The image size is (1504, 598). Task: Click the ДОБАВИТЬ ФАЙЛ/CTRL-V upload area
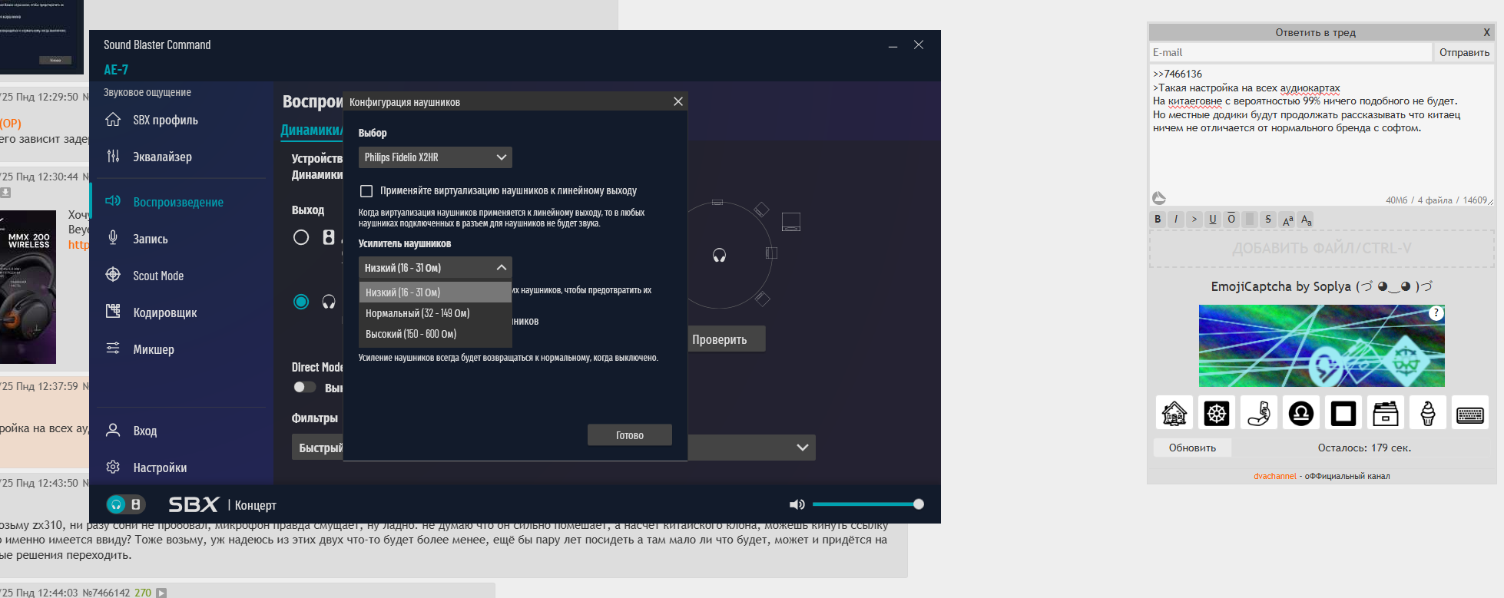tap(1322, 249)
